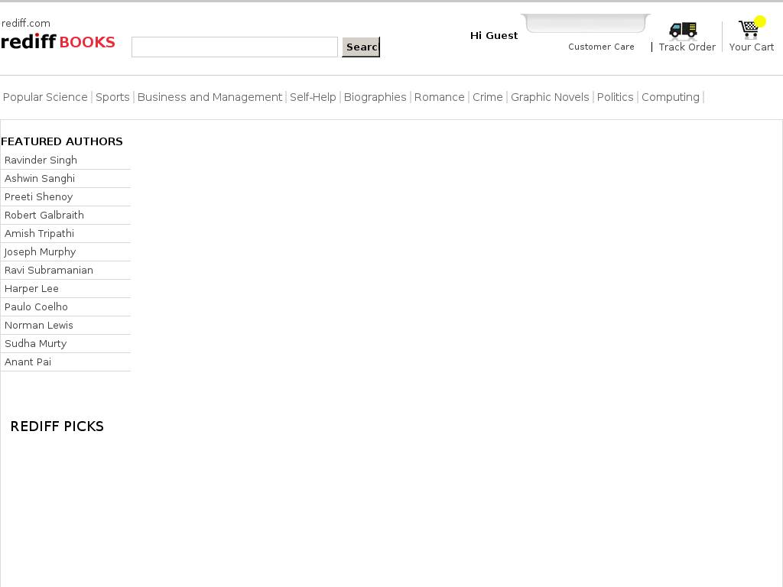Select the Computing category
This screenshot has width=783, height=587.
670,97
